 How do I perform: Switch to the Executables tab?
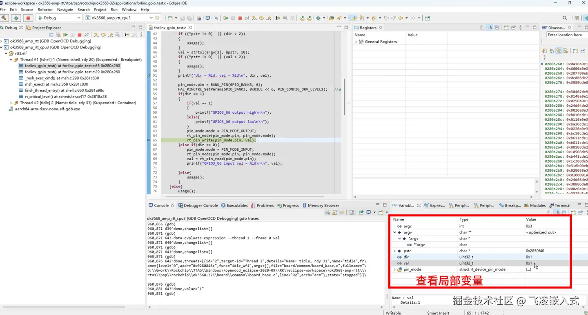pos(234,205)
